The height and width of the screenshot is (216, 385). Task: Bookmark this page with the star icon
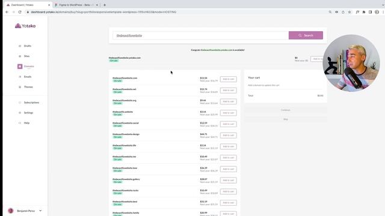(x=350, y=12)
